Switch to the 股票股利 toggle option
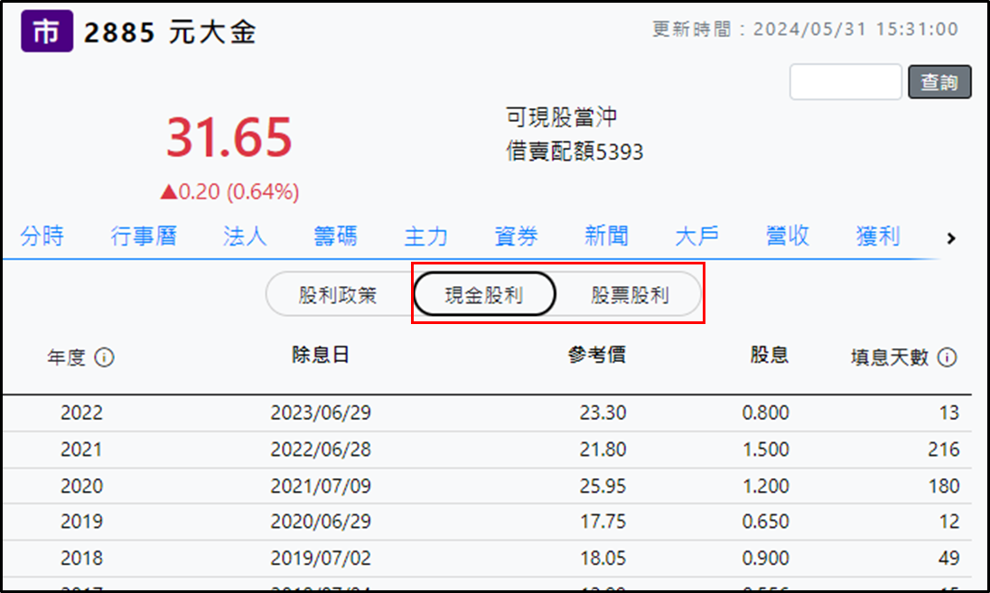 pos(630,295)
